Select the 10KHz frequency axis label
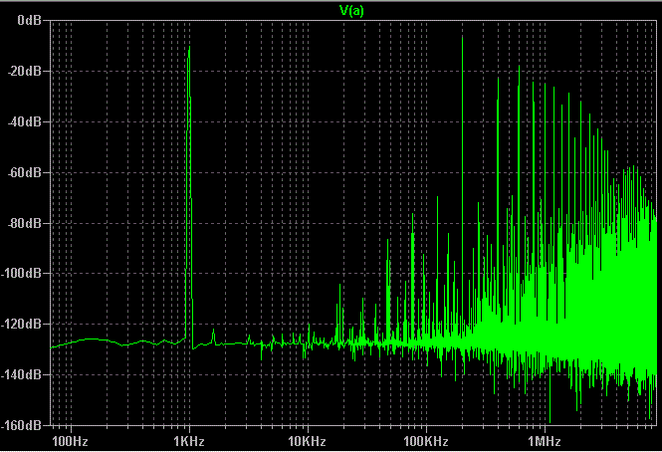Screen dimensions: 662x452 307,440
